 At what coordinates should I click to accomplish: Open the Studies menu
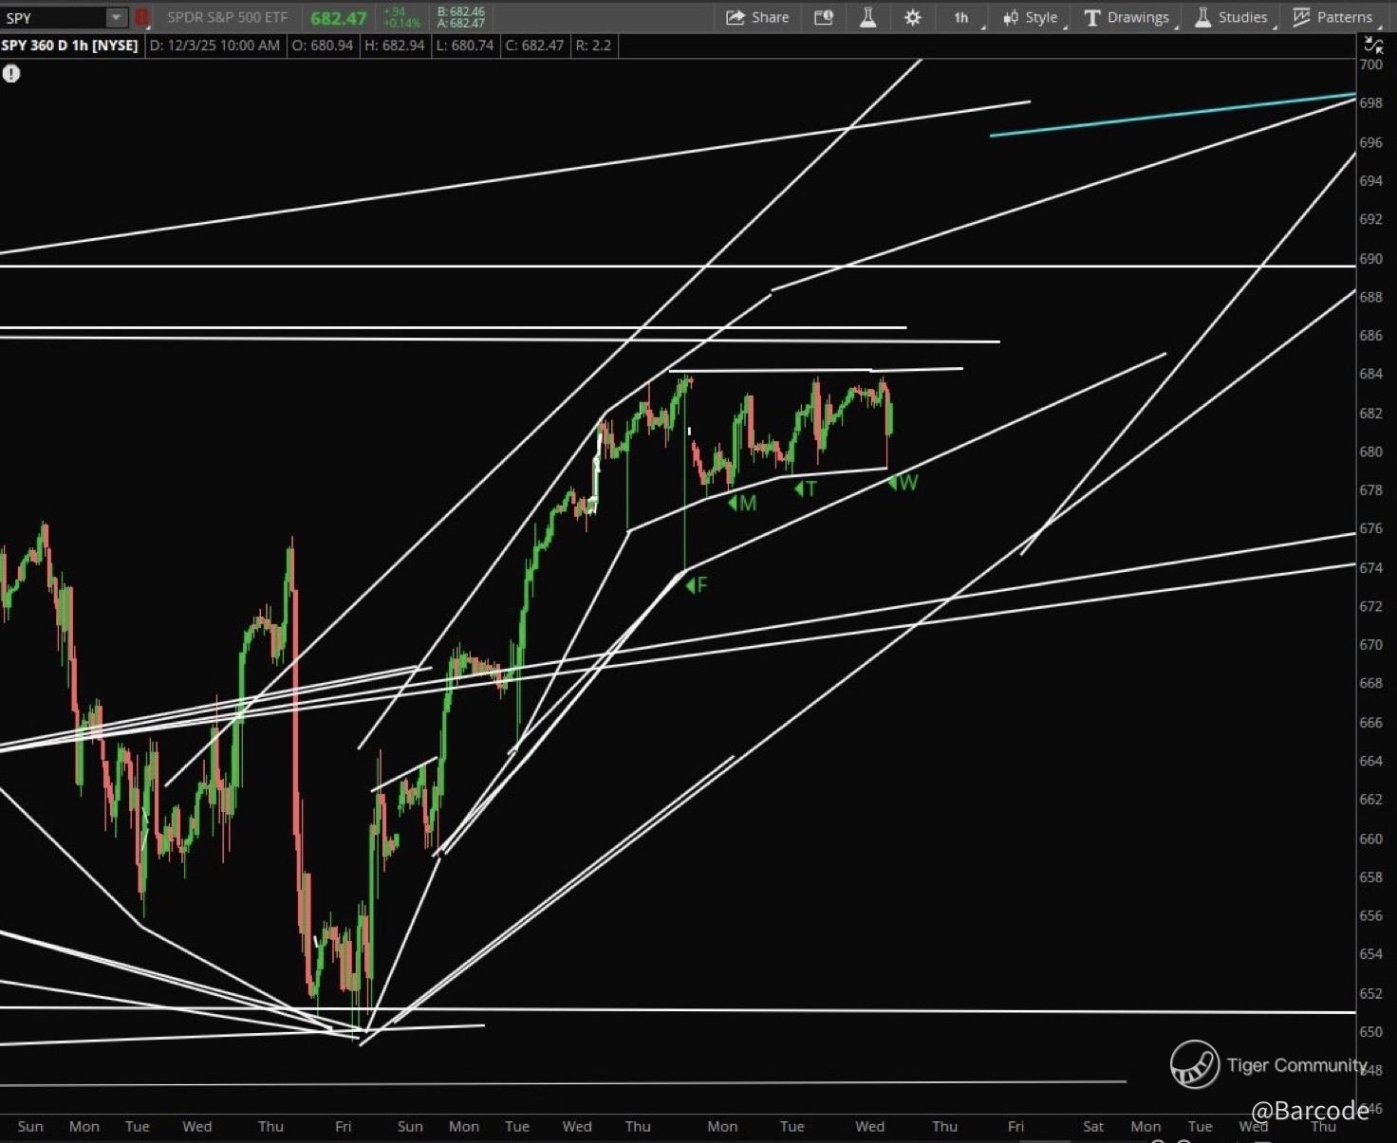coord(1231,17)
